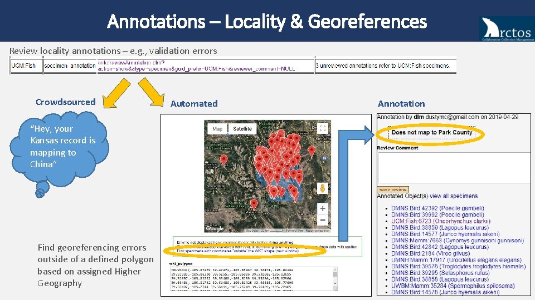
Task: Open DMNS:Bird:39578 (Troglodytes troglodytes hiemalis) record
Action: click(458, 266)
